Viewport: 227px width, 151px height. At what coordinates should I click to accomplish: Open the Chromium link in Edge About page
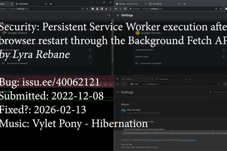[152, 140]
